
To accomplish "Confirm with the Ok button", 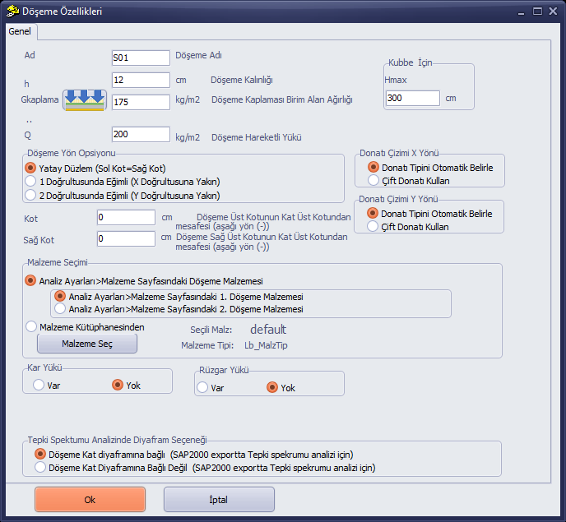I will point(90,500).
